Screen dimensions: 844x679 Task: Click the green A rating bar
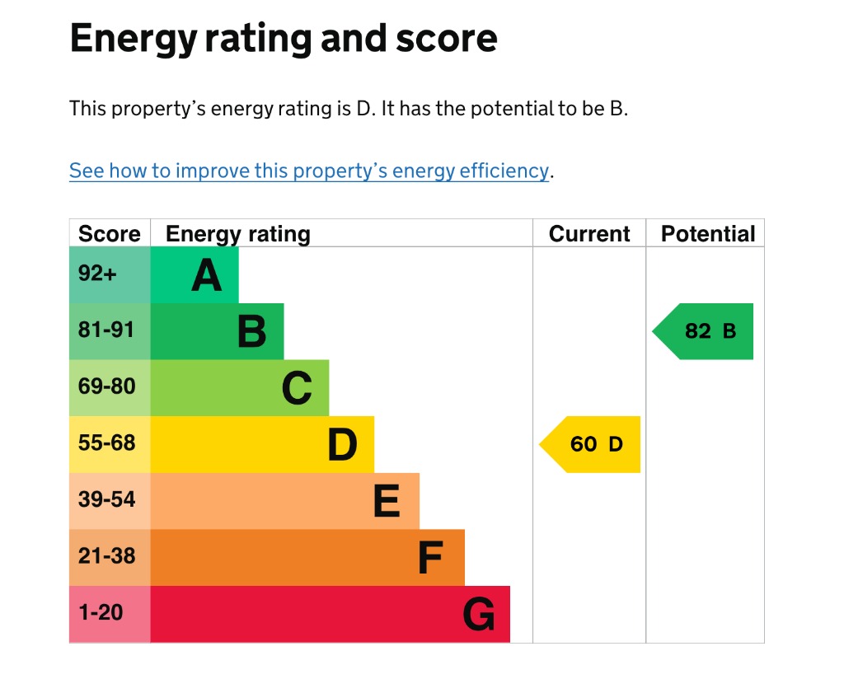[195, 275]
